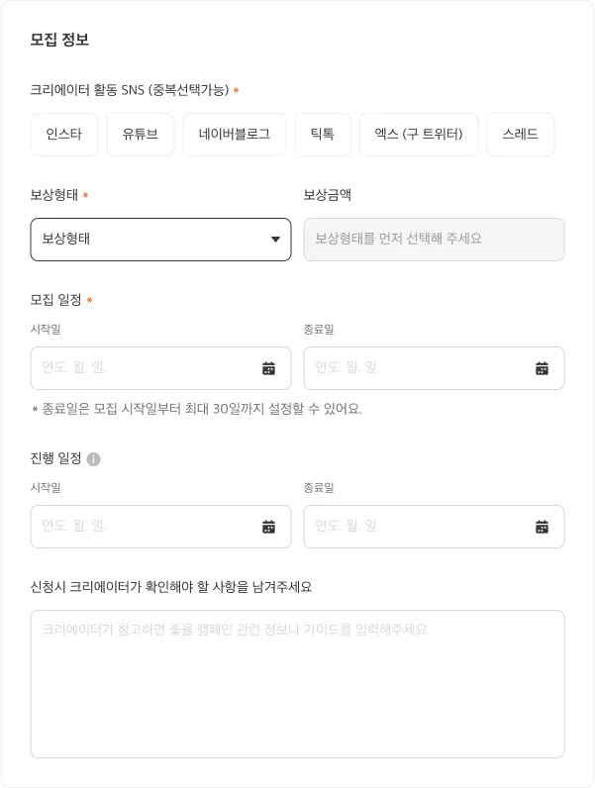Toggle the 네이버블로그 SNS option
The width and height of the screenshot is (595, 788).
[234, 135]
